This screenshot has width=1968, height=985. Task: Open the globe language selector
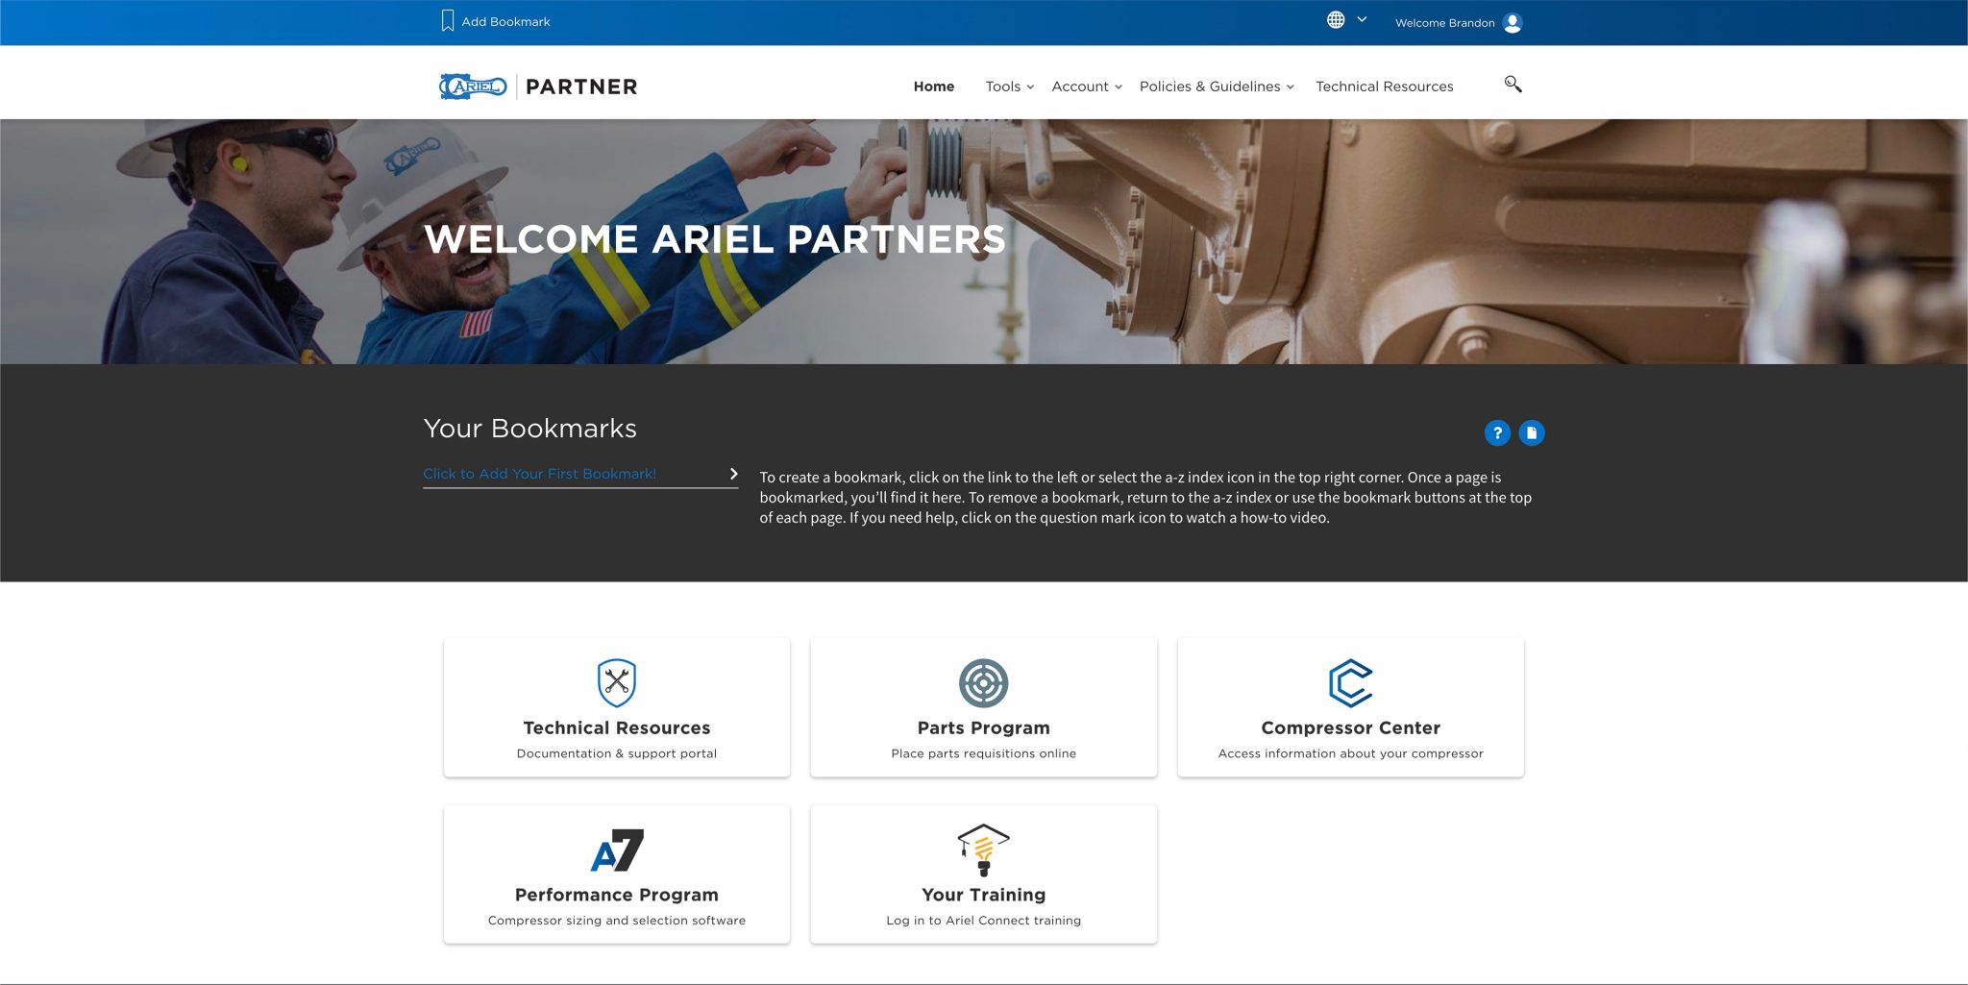pos(1336,20)
